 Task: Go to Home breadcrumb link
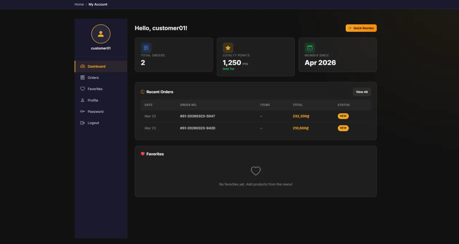[79, 4]
